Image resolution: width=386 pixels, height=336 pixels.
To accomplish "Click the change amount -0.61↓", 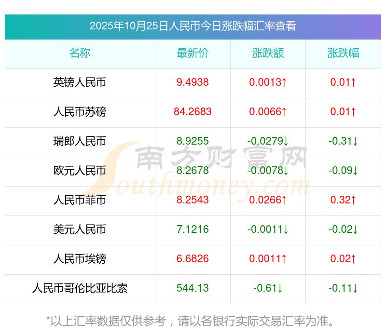I will [268, 288].
